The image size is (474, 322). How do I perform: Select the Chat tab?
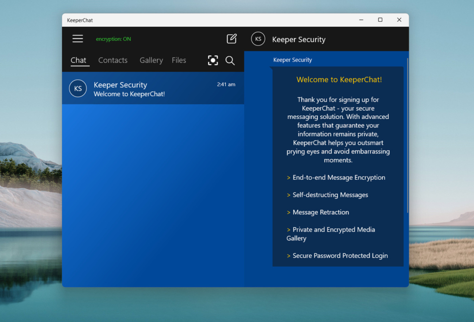[x=79, y=60]
